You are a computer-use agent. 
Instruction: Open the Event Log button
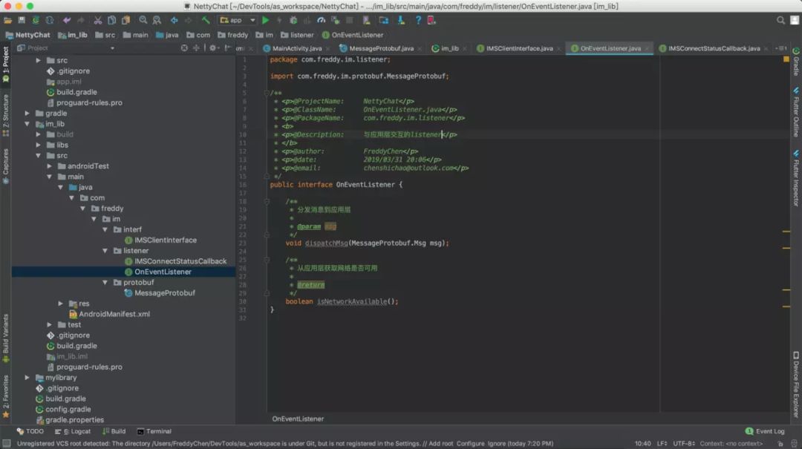(x=765, y=431)
